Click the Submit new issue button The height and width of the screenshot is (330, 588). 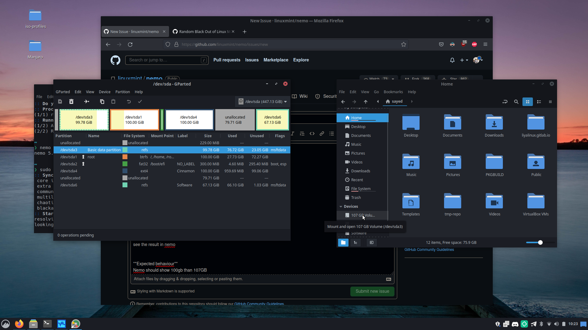(372, 291)
